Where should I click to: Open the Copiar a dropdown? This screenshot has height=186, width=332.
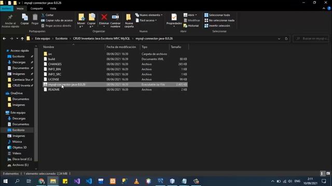(x=91, y=21)
